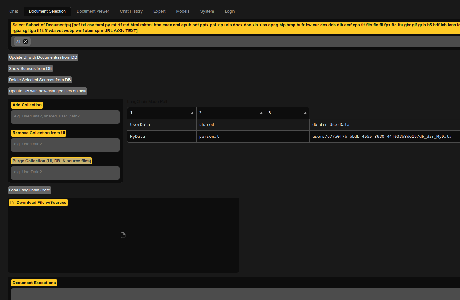The image size is (460, 300).
Task: Select the MyData cell in the table
Action: coord(138,137)
